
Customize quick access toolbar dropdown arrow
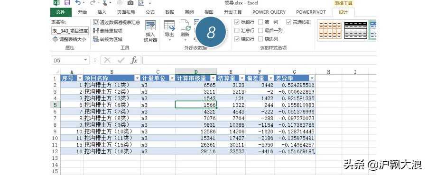pos(150,3)
